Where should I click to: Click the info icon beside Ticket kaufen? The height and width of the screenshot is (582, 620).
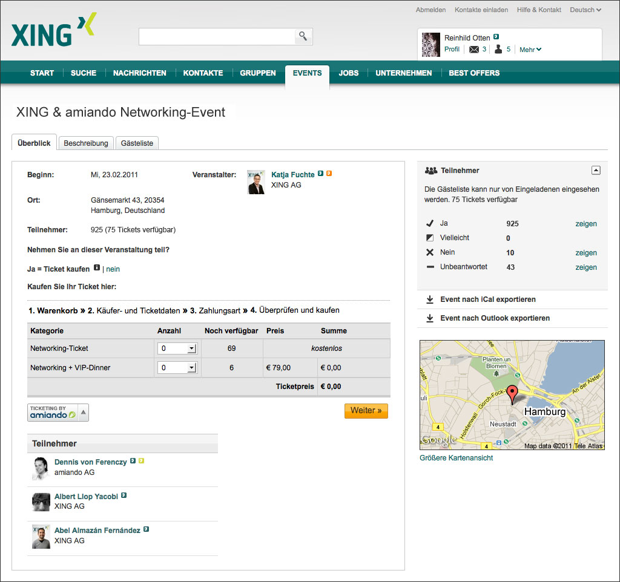[x=96, y=268]
